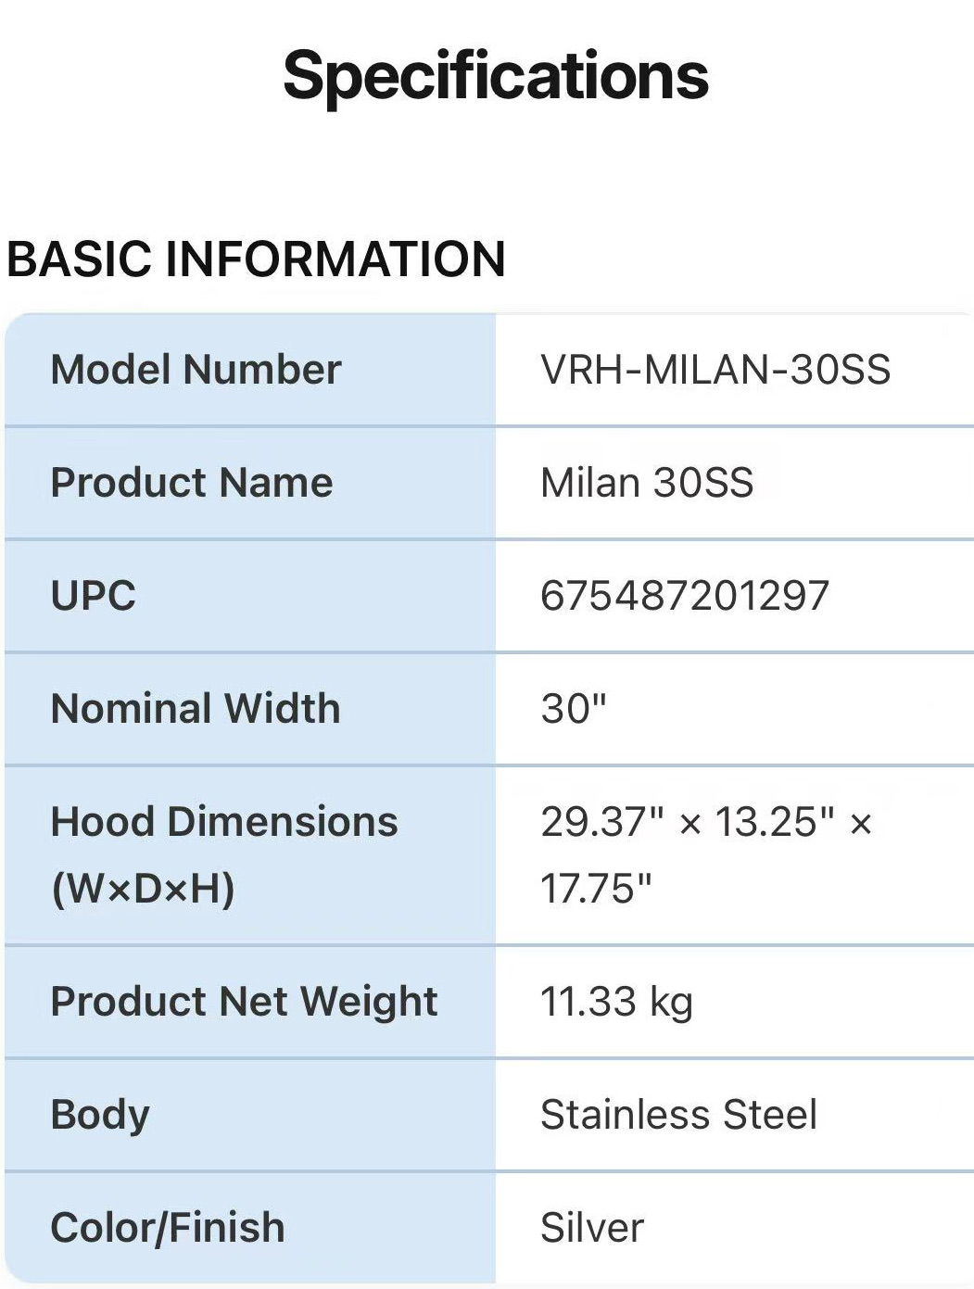
Task: Select the 11.33 kg weight value
Action: (616, 1002)
